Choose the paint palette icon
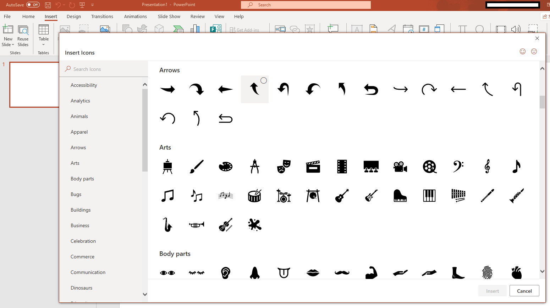 226,167
